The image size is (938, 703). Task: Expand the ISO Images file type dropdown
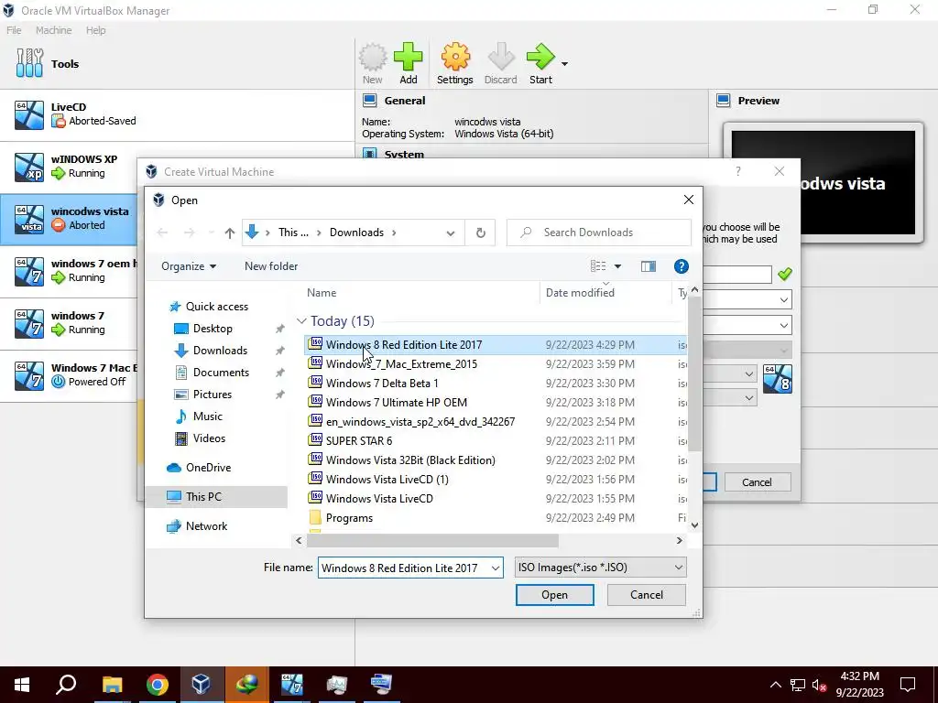[600, 568]
